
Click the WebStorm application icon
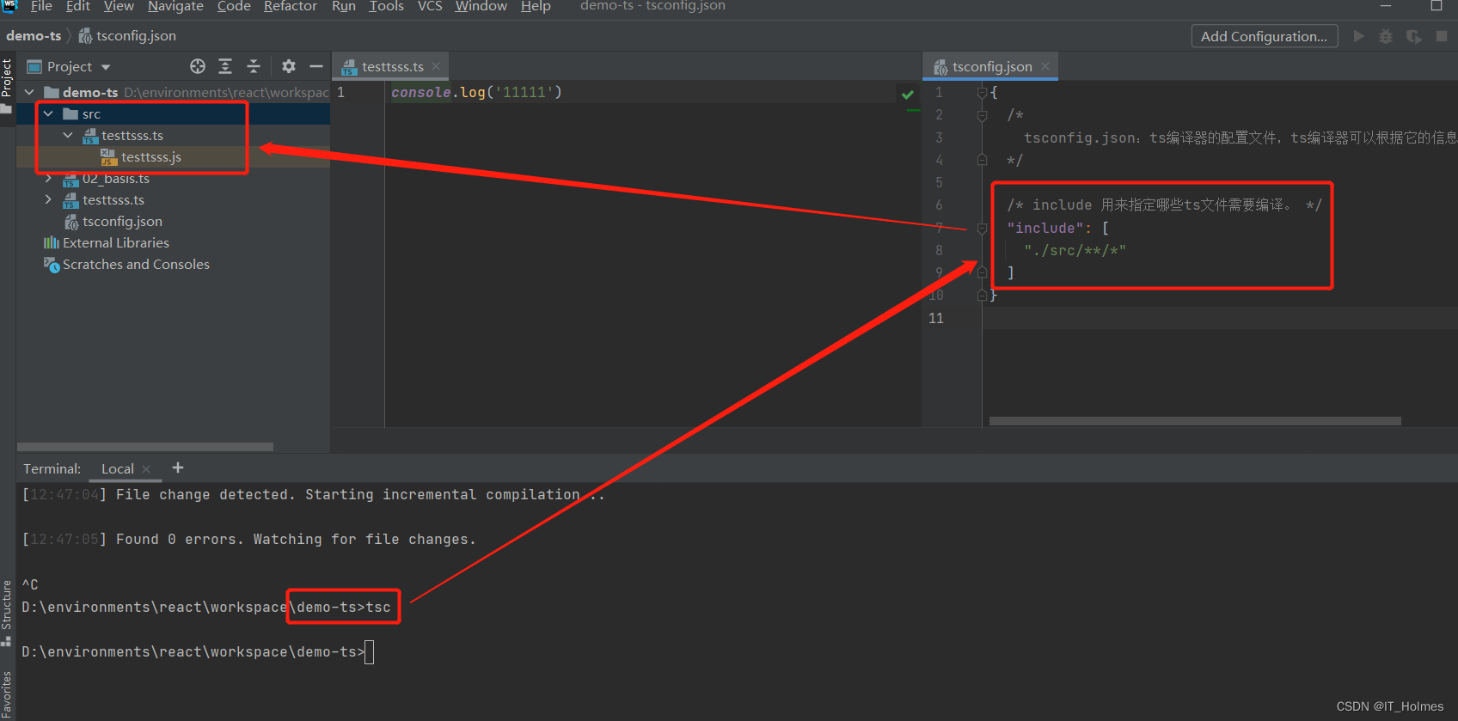point(9,6)
